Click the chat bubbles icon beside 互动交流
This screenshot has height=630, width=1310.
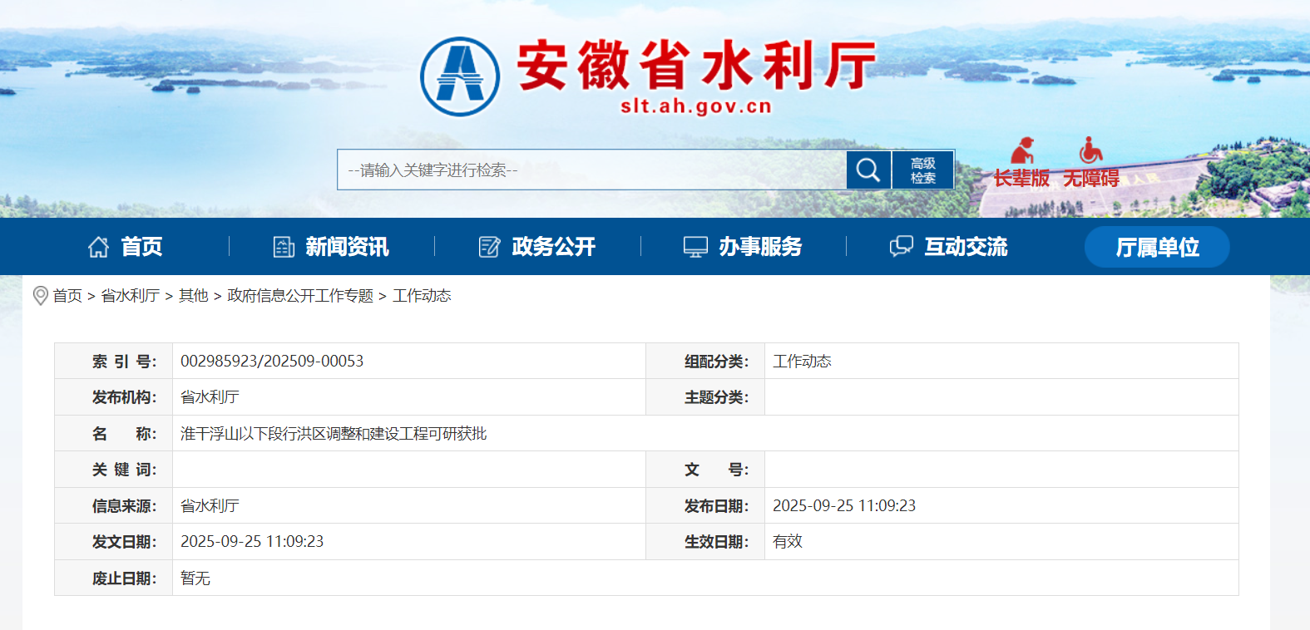point(902,247)
